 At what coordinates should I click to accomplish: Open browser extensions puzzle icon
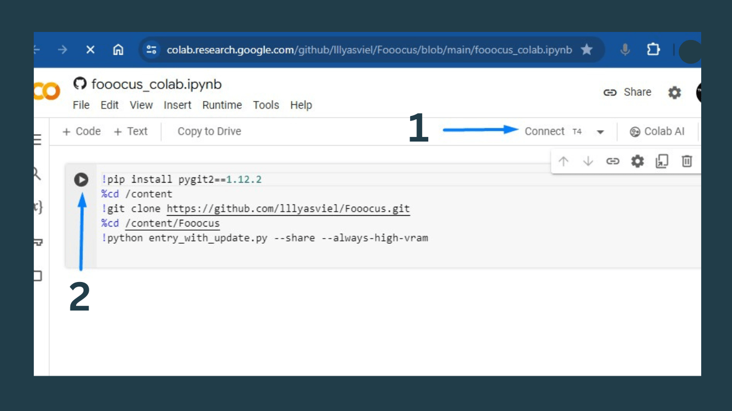pos(653,50)
